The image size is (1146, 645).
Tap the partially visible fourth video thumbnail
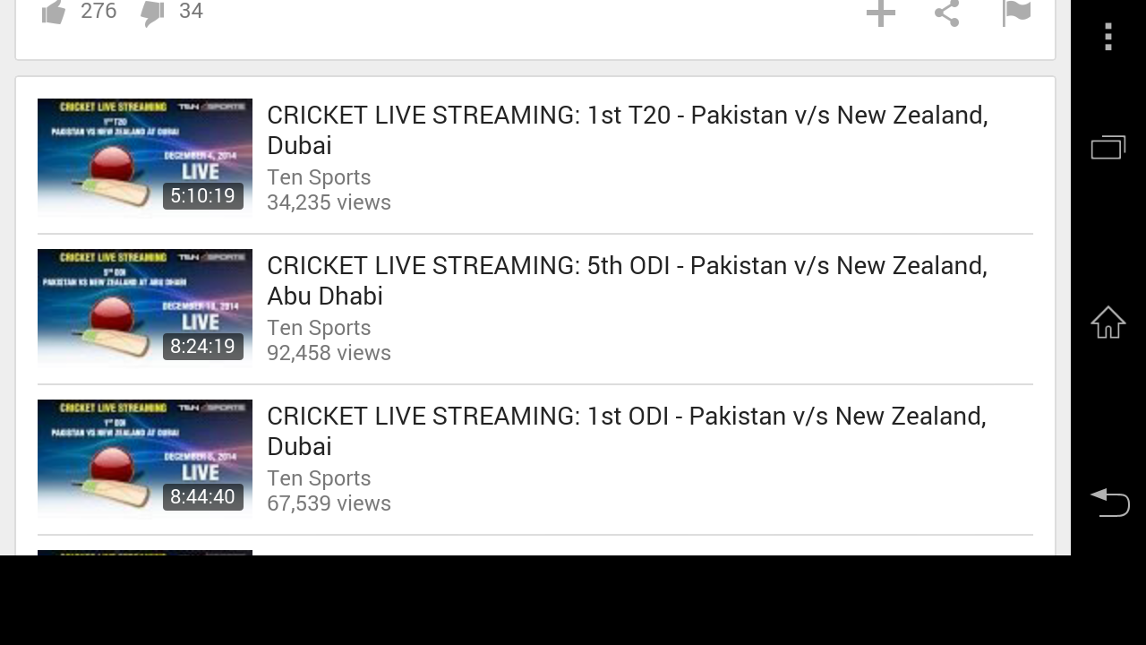[145, 552]
